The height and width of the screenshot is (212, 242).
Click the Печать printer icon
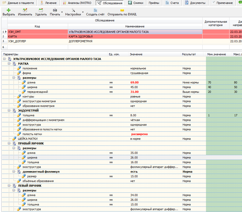click(x=55, y=10)
